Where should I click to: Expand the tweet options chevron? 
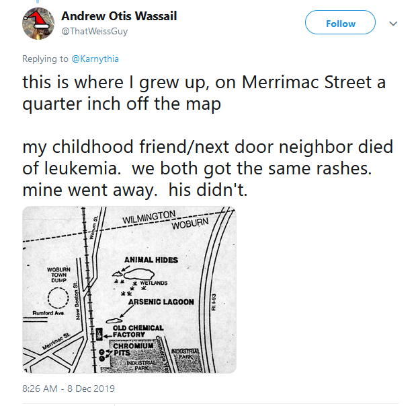point(393,24)
